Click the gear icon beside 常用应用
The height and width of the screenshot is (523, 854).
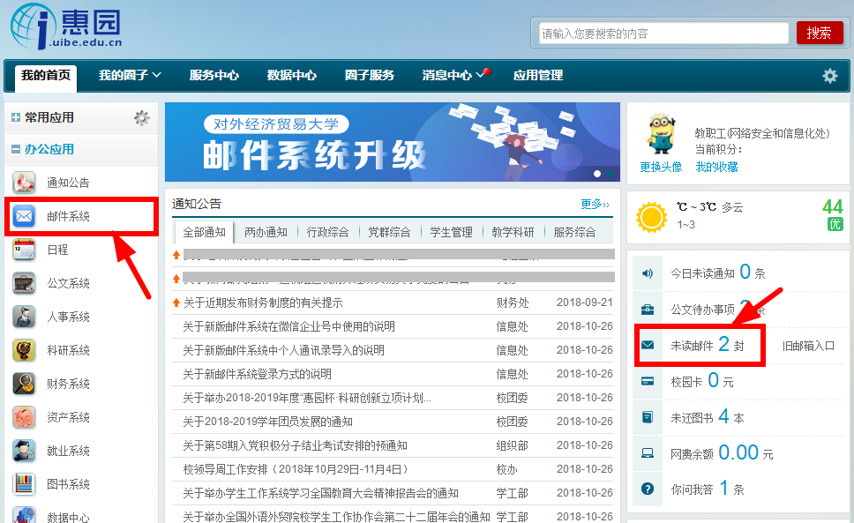click(x=141, y=117)
